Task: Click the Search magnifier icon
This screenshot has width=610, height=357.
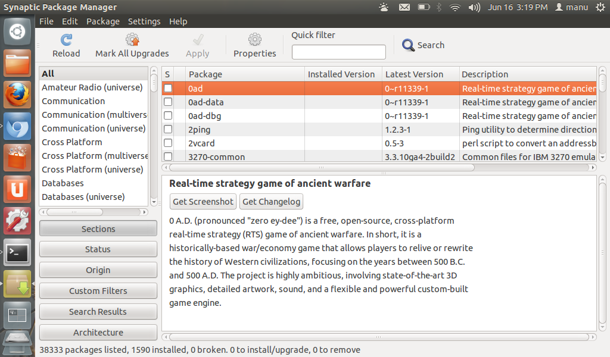Action: 408,45
